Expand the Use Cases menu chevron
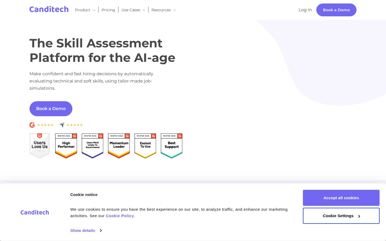 pyautogui.click(x=144, y=10)
